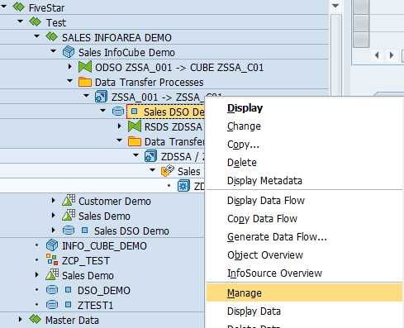The width and height of the screenshot is (404, 328).
Task: Click the Sales DataSource icon
Action: pos(168,171)
